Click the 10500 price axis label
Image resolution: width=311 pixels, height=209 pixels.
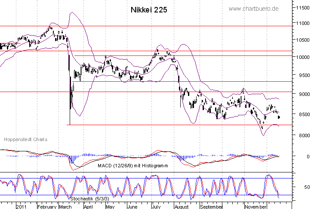[x=303, y=40]
